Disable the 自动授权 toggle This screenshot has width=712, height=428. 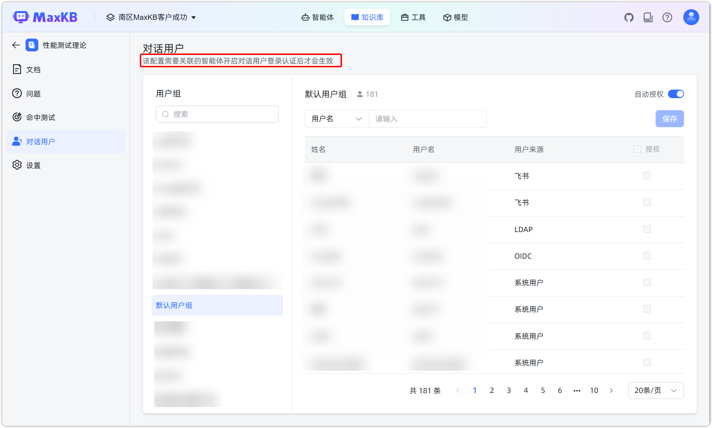[675, 94]
